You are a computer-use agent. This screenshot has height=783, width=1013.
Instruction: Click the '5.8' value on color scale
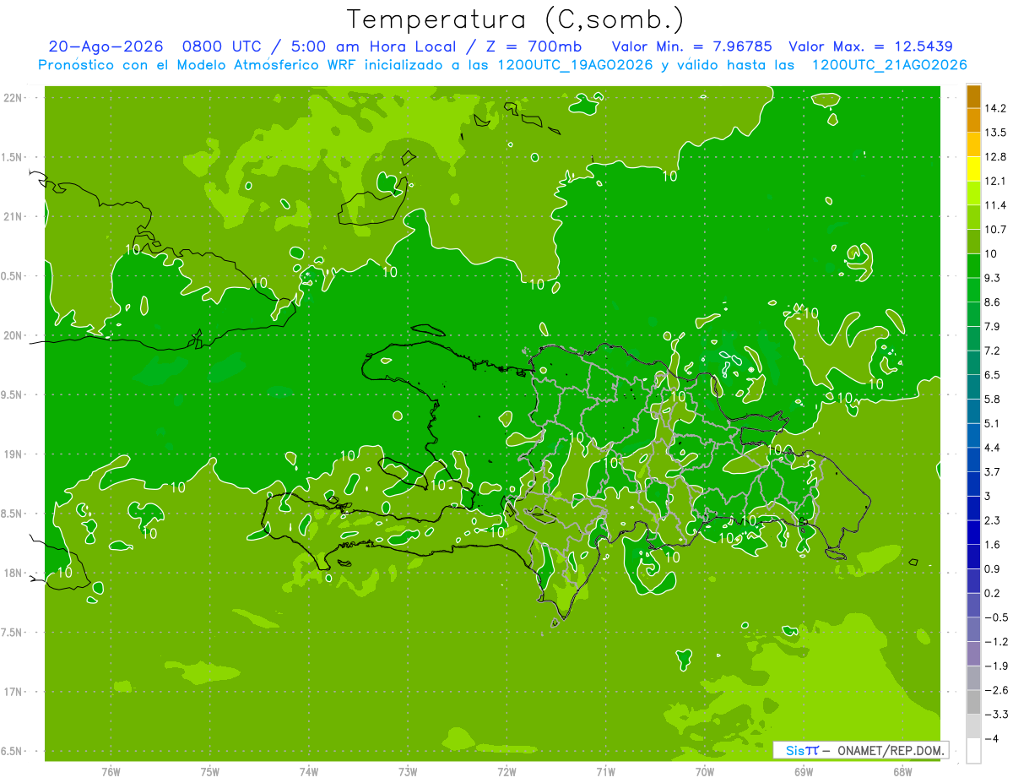993,400
